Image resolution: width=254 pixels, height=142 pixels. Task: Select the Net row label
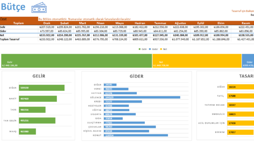click(2, 35)
